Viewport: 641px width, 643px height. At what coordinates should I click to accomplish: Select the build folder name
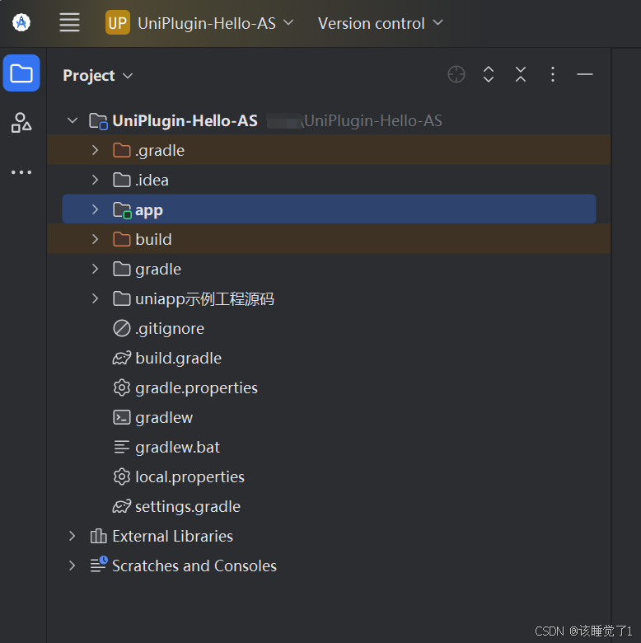pyautogui.click(x=153, y=239)
